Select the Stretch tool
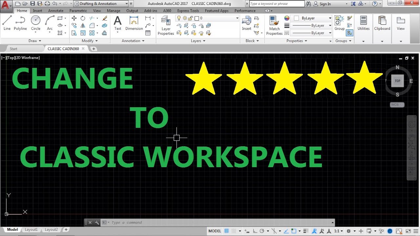 74,33
